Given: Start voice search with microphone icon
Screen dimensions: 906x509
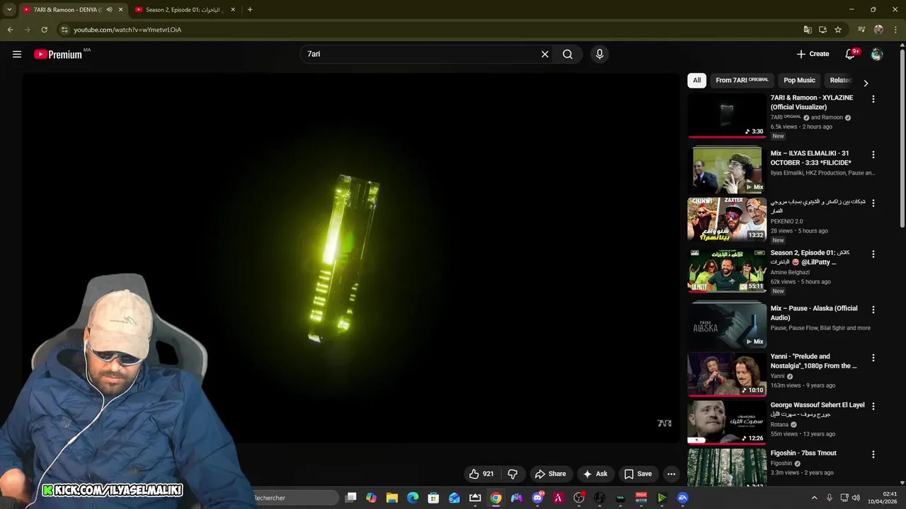Looking at the screenshot, I should point(600,54).
